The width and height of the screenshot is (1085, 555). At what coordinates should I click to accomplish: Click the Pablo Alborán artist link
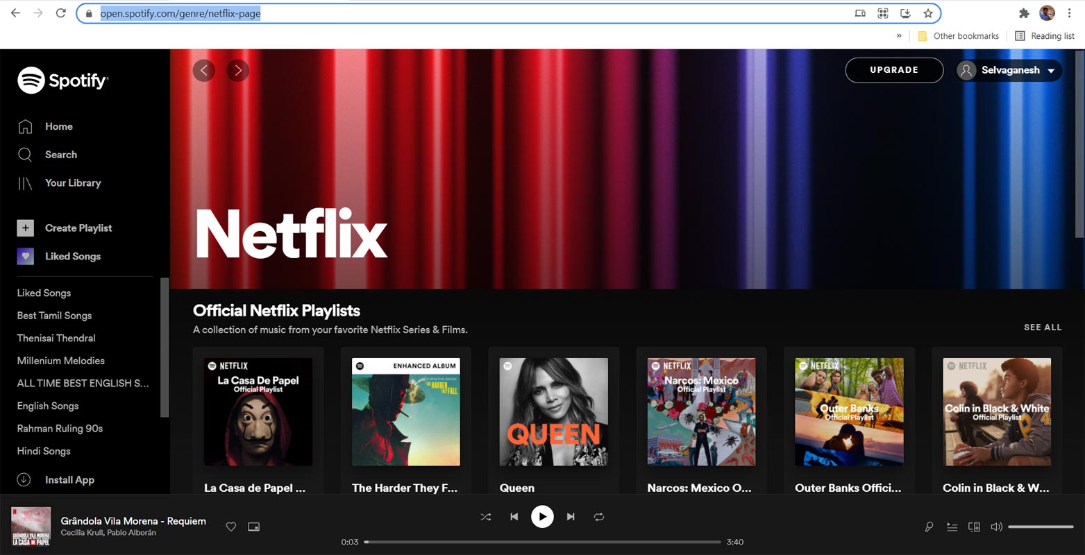[131, 533]
